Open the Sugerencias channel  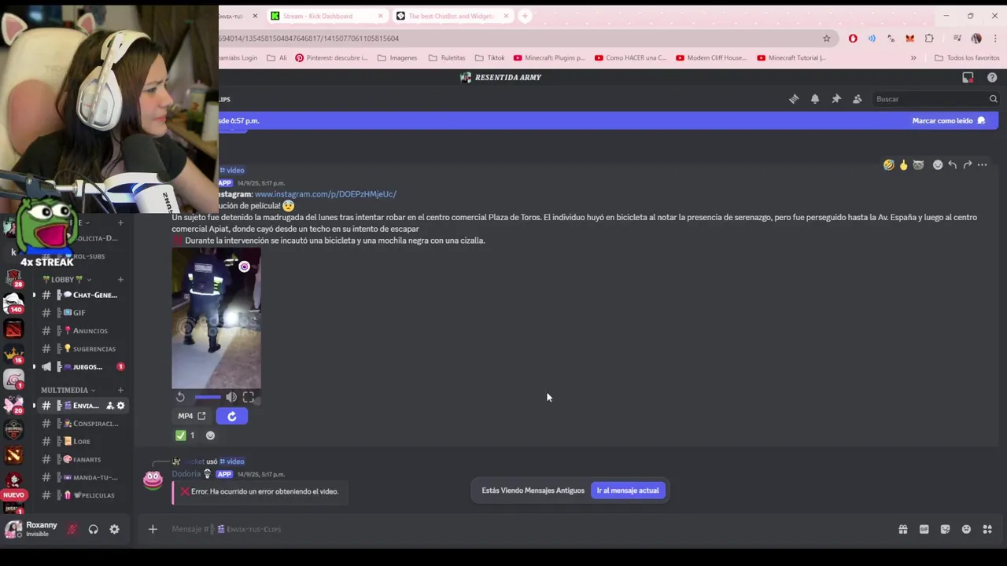[x=83, y=349]
